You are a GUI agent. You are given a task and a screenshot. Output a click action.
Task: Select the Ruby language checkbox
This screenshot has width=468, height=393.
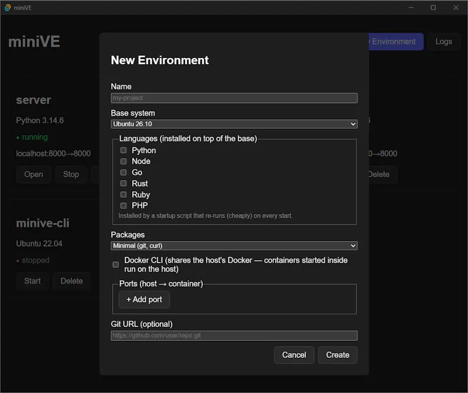coord(123,195)
